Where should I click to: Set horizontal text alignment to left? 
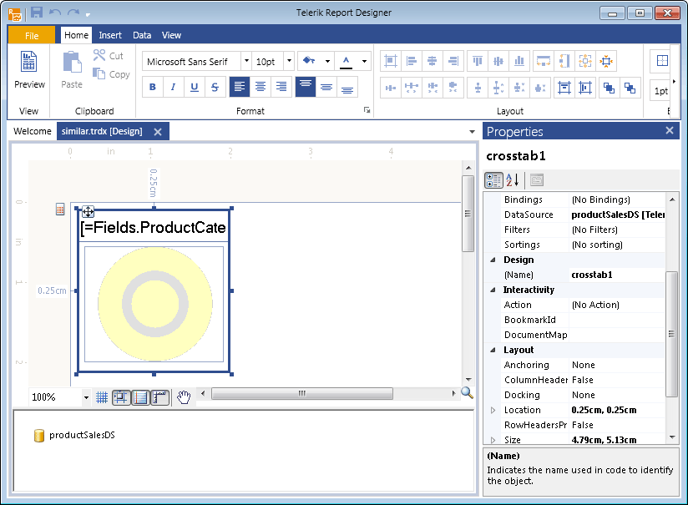pyautogui.click(x=240, y=87)
